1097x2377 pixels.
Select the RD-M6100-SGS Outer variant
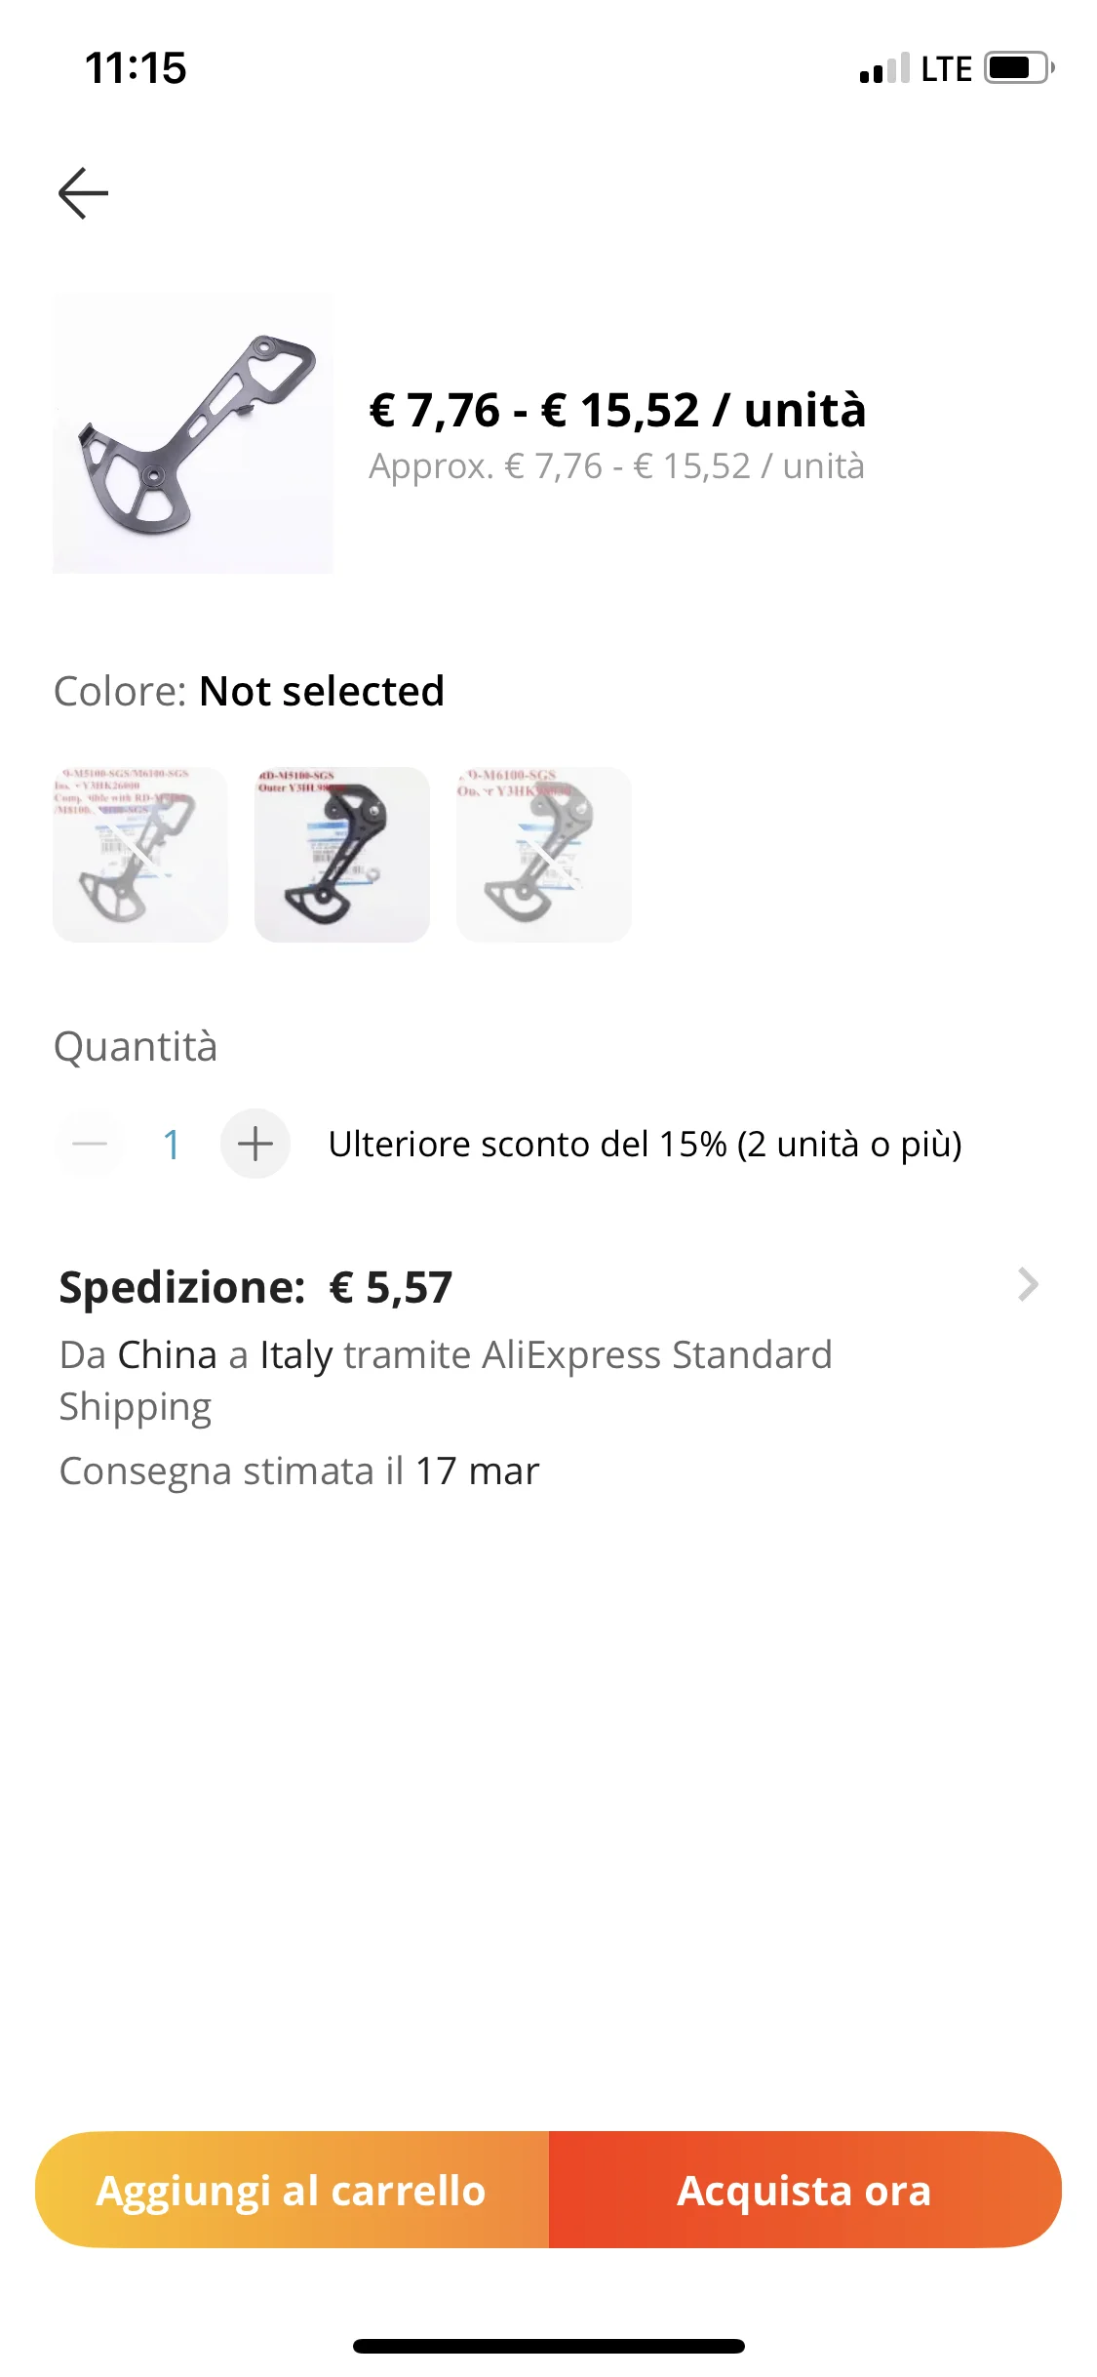tap(544, 855)
